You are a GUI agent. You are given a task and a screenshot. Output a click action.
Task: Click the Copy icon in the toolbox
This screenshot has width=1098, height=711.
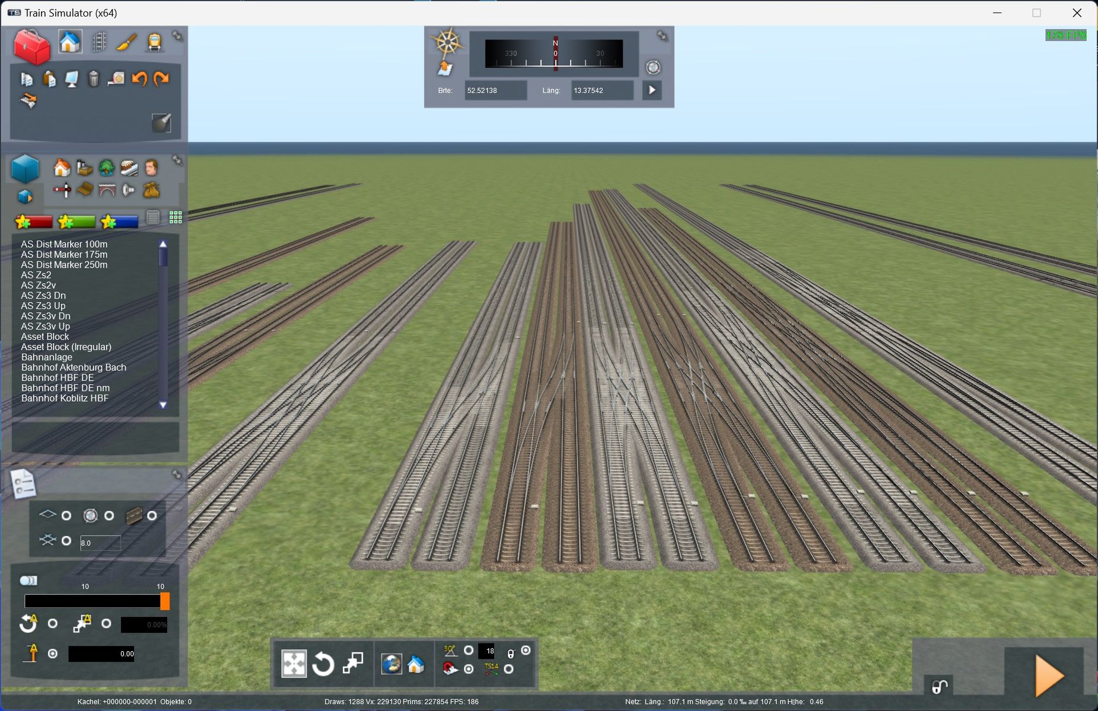coord(27,79)
